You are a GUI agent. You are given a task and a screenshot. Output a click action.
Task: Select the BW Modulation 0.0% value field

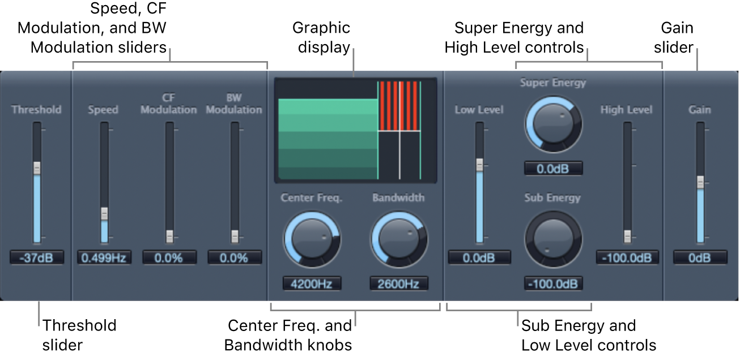point(235,257)
